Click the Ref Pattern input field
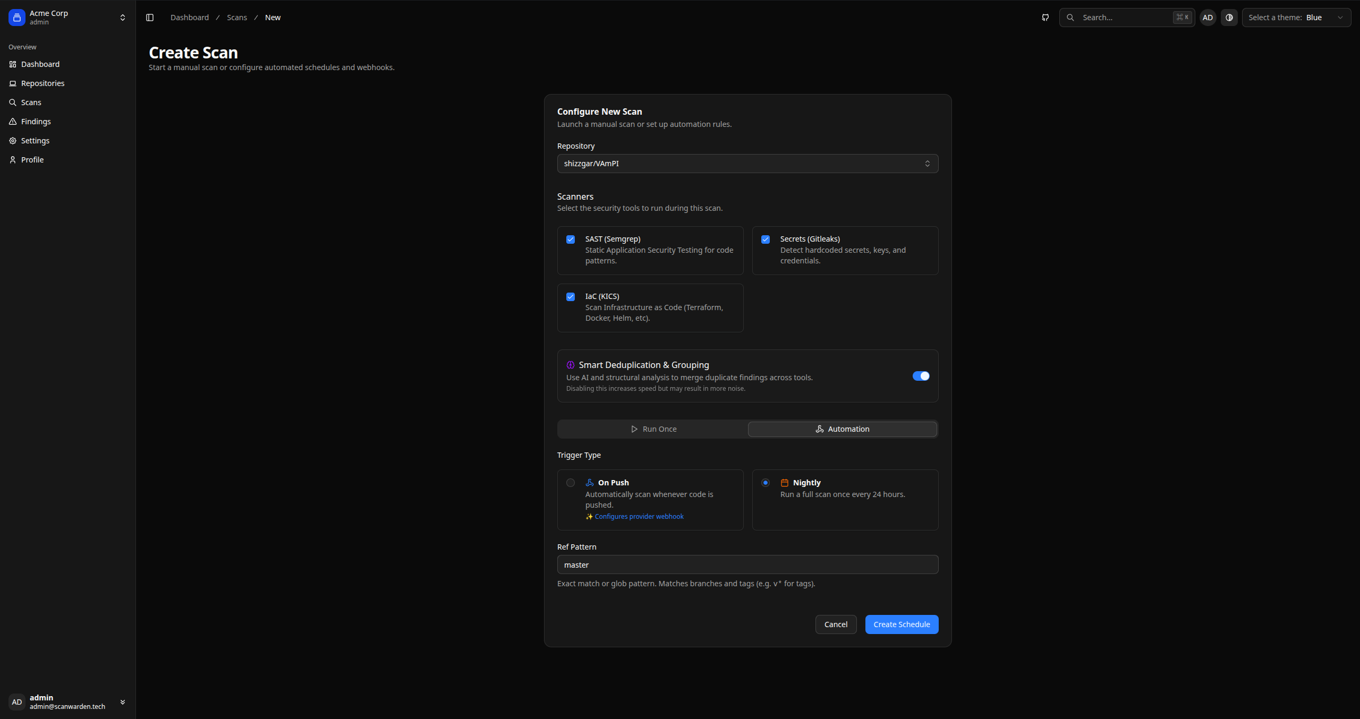Viewport: 1360px width, 719px height. click(x=747, y=564)
